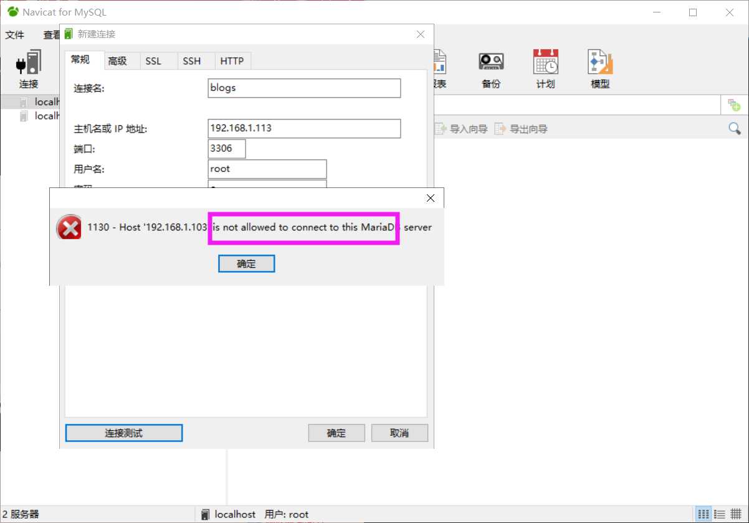Switch to grid icon view in status bar

[x=704, y=514]
